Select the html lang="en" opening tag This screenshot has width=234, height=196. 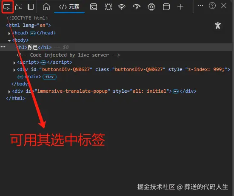click(x=29, y=26)
